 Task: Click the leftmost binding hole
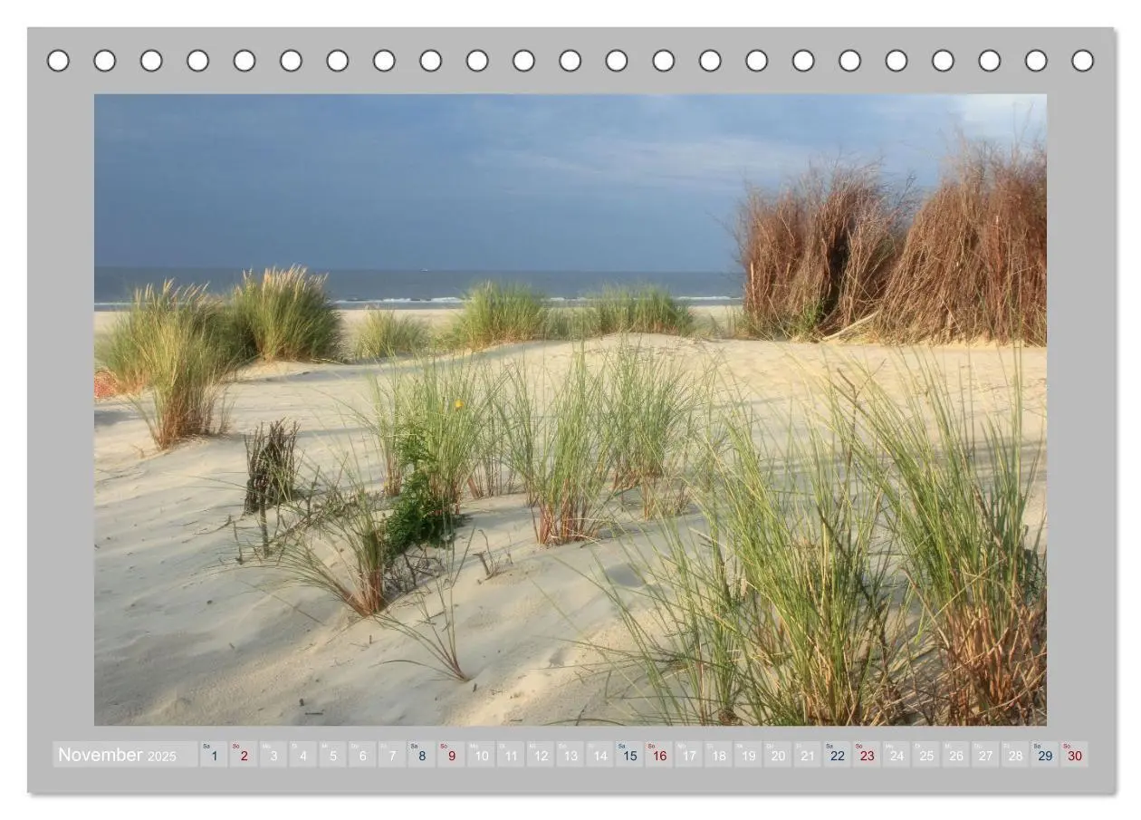(58, 61)
